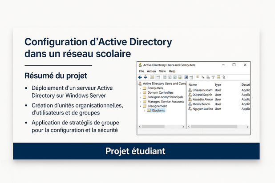This screenshot has width=275, height=183.
Task: Collapse the Enseignement node
Action: (140, 106)
